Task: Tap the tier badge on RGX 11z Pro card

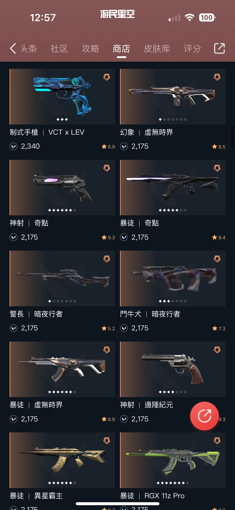Action: [x=217, y=441]
